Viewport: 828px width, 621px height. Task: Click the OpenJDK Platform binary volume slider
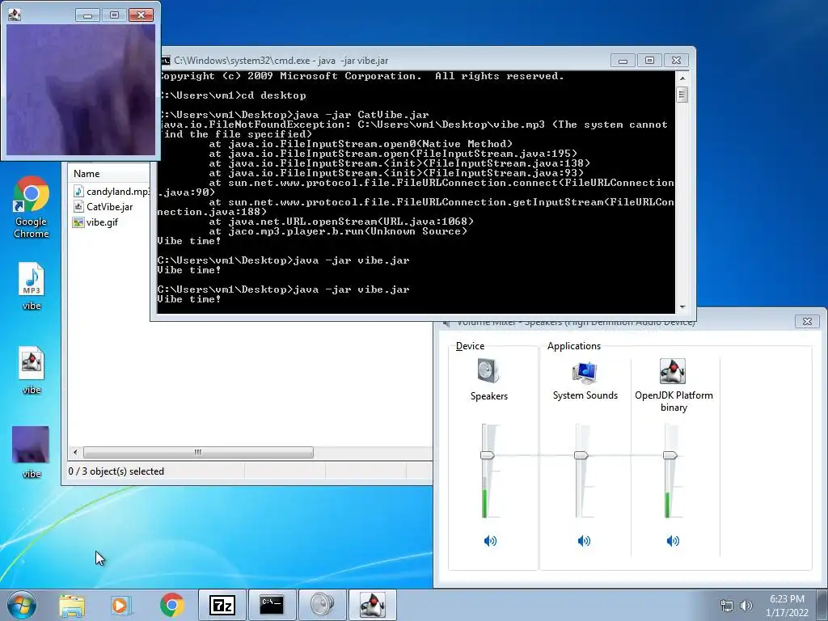tap(670, 454)
